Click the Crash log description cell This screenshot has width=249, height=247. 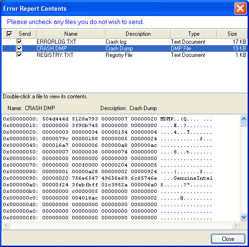(116, 42)
